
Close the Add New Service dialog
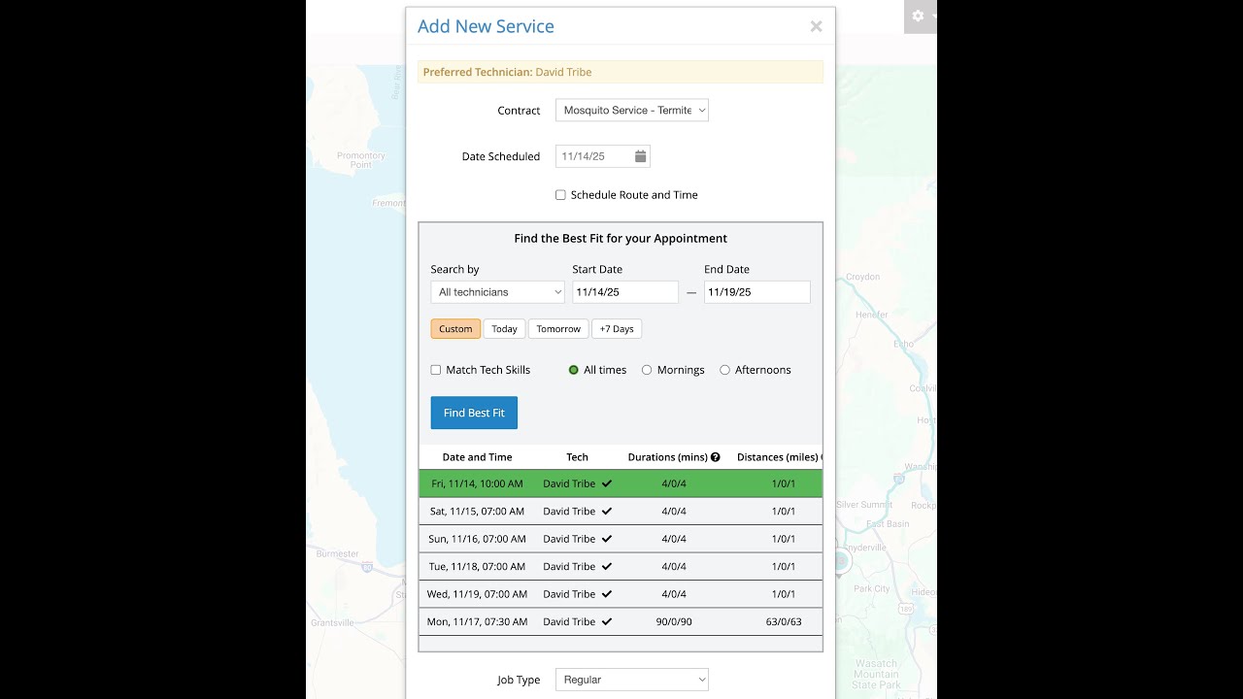(816, 27)
